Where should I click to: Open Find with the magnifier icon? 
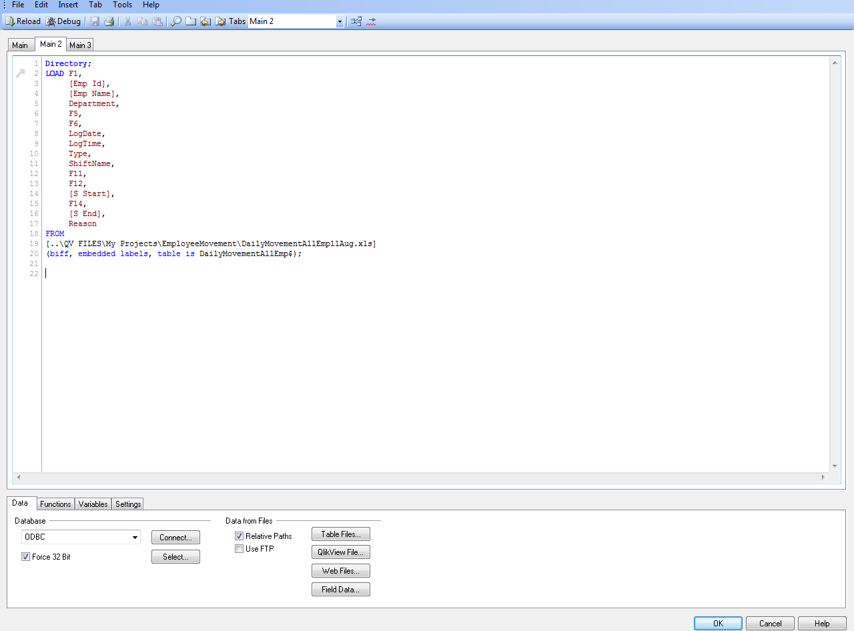[x=176, y=21]
